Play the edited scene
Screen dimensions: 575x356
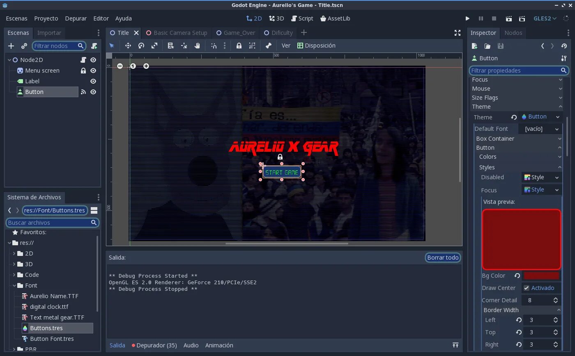[x=508, y=18]
